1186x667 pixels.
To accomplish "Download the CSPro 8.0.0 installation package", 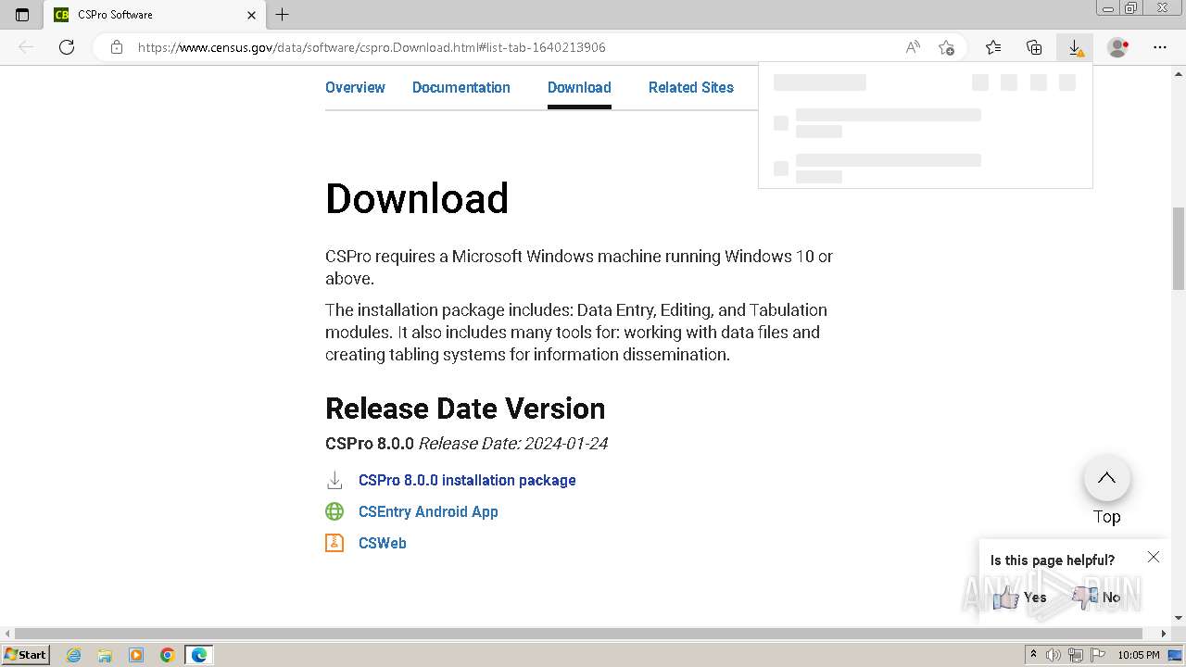I will [x=467, y=480].
